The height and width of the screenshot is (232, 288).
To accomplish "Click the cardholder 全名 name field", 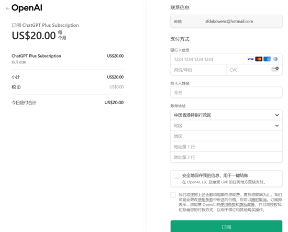I will tap(226, 92).
